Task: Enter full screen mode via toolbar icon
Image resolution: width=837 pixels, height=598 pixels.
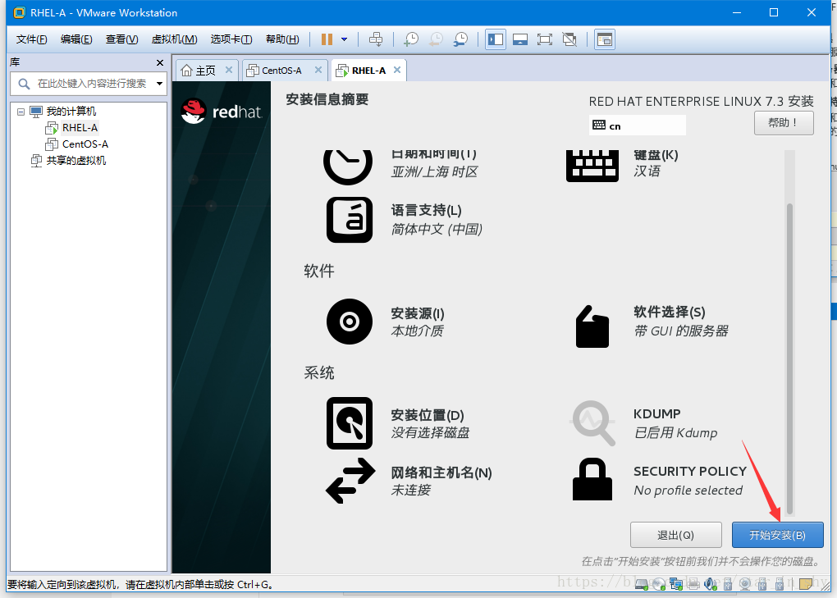Action: coord(545,39)
